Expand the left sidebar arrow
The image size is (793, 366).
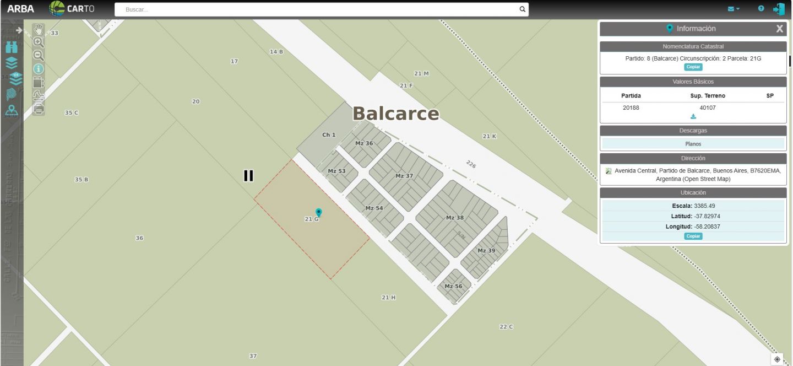(x=19, y=30)
